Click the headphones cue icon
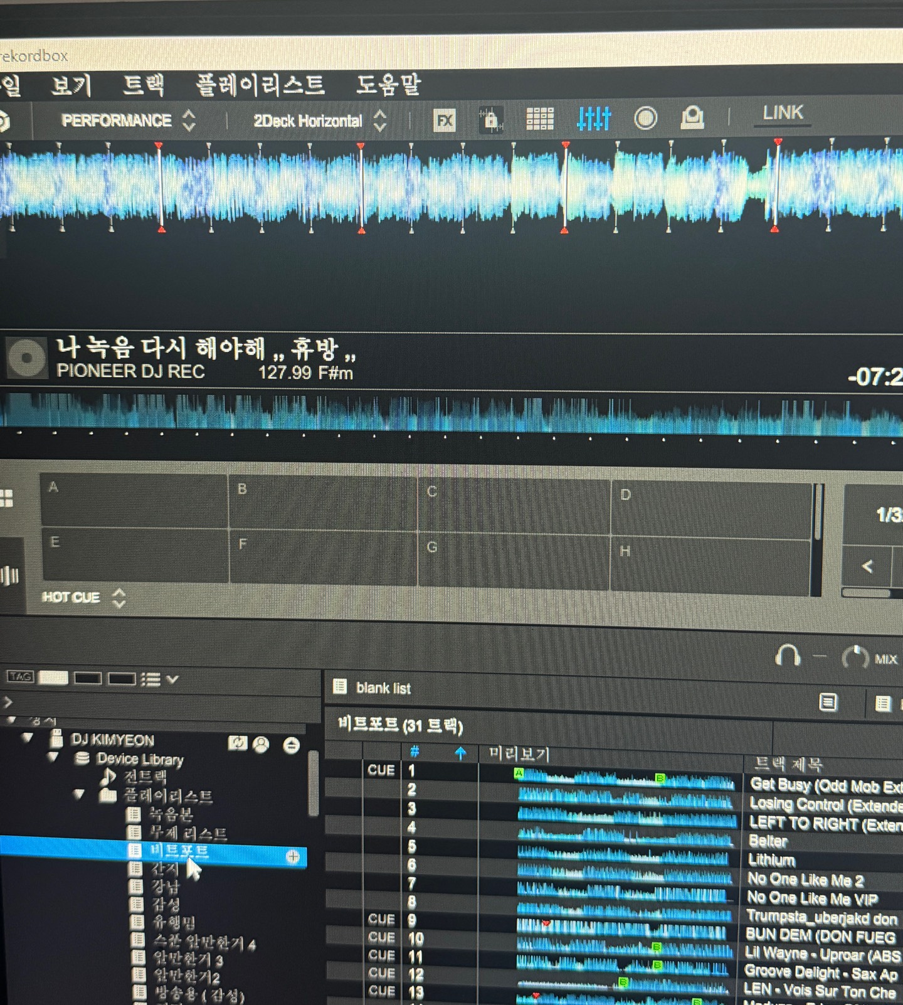The image size is (903, 1005). coord(788,656)
